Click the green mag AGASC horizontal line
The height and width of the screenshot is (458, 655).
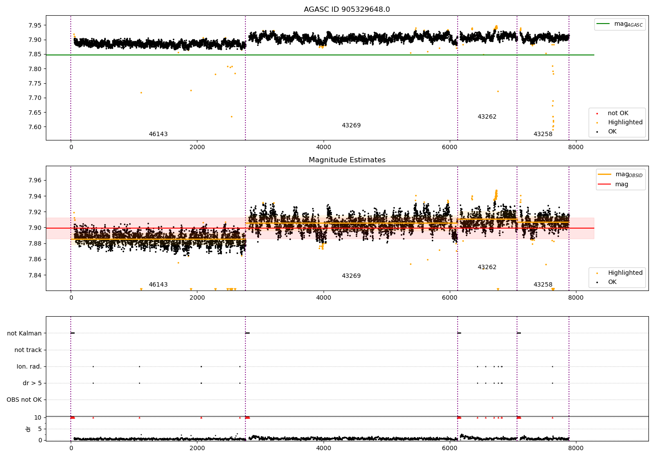(320, 55)
